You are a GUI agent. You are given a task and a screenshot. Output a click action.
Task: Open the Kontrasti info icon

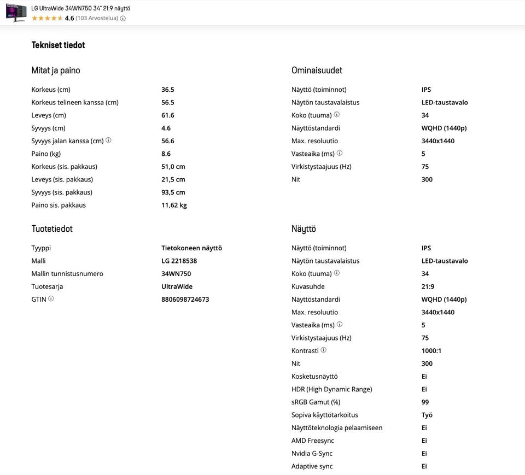click(x=324, y=350)
